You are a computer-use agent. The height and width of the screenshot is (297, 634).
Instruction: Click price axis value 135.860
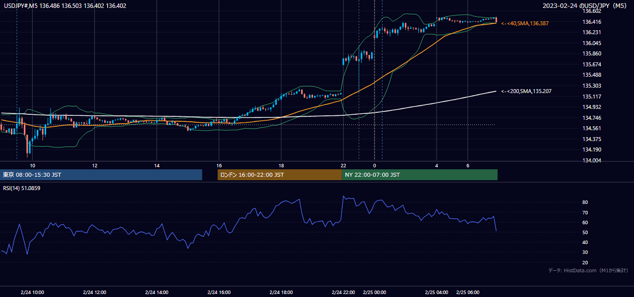point(592,53)
